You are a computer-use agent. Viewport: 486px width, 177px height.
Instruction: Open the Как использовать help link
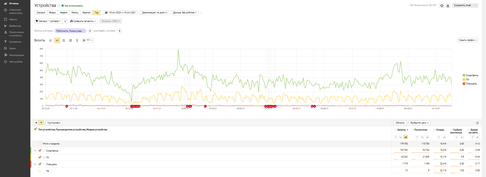tap(74, 6)
